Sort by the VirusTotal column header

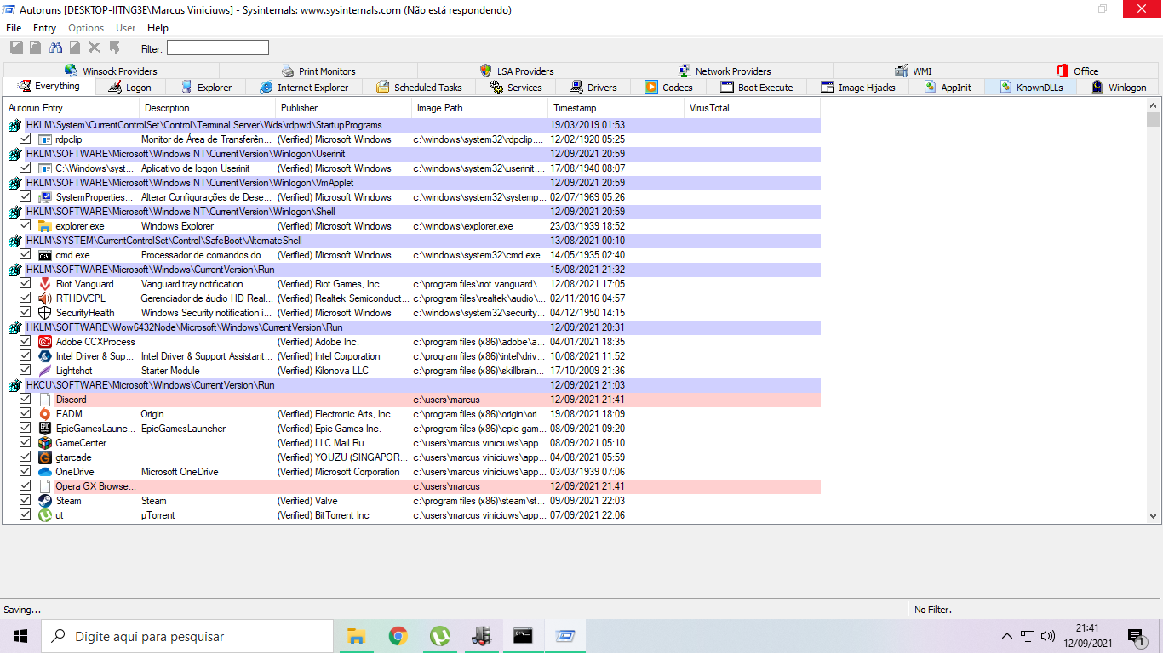coord(753,108)
